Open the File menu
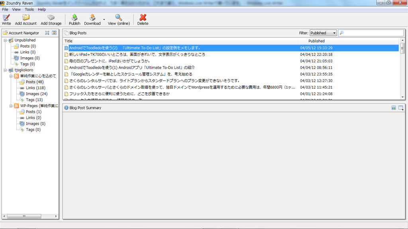408x229 pixels. pyautogui.click(x=5, y=9)
